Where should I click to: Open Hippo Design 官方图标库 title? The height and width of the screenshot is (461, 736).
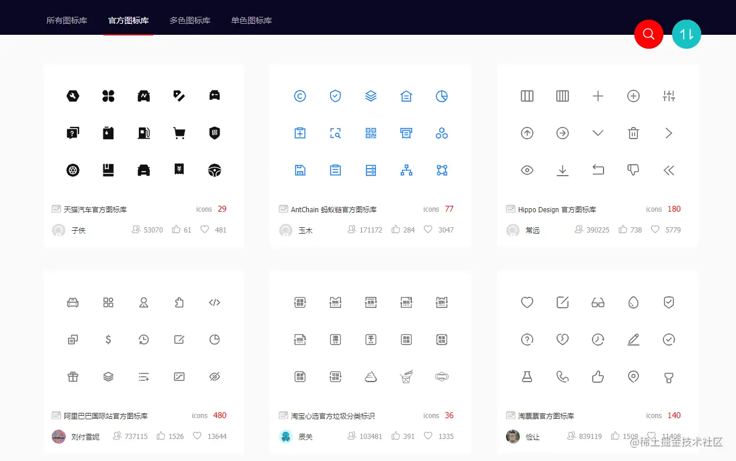click(557, 209)
